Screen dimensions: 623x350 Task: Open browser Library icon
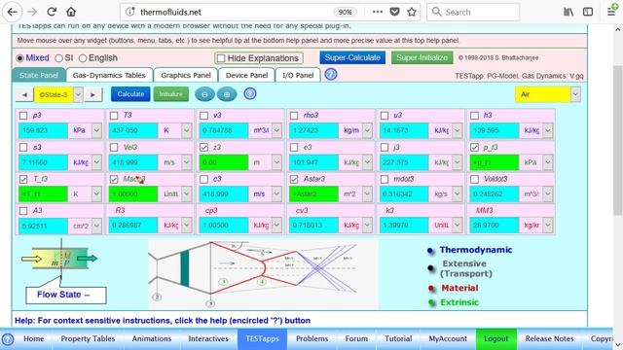click(x=568, y=12)
